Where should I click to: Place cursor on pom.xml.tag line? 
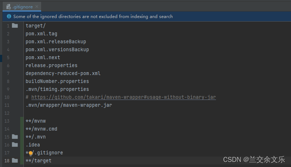[x=41, y=34]
